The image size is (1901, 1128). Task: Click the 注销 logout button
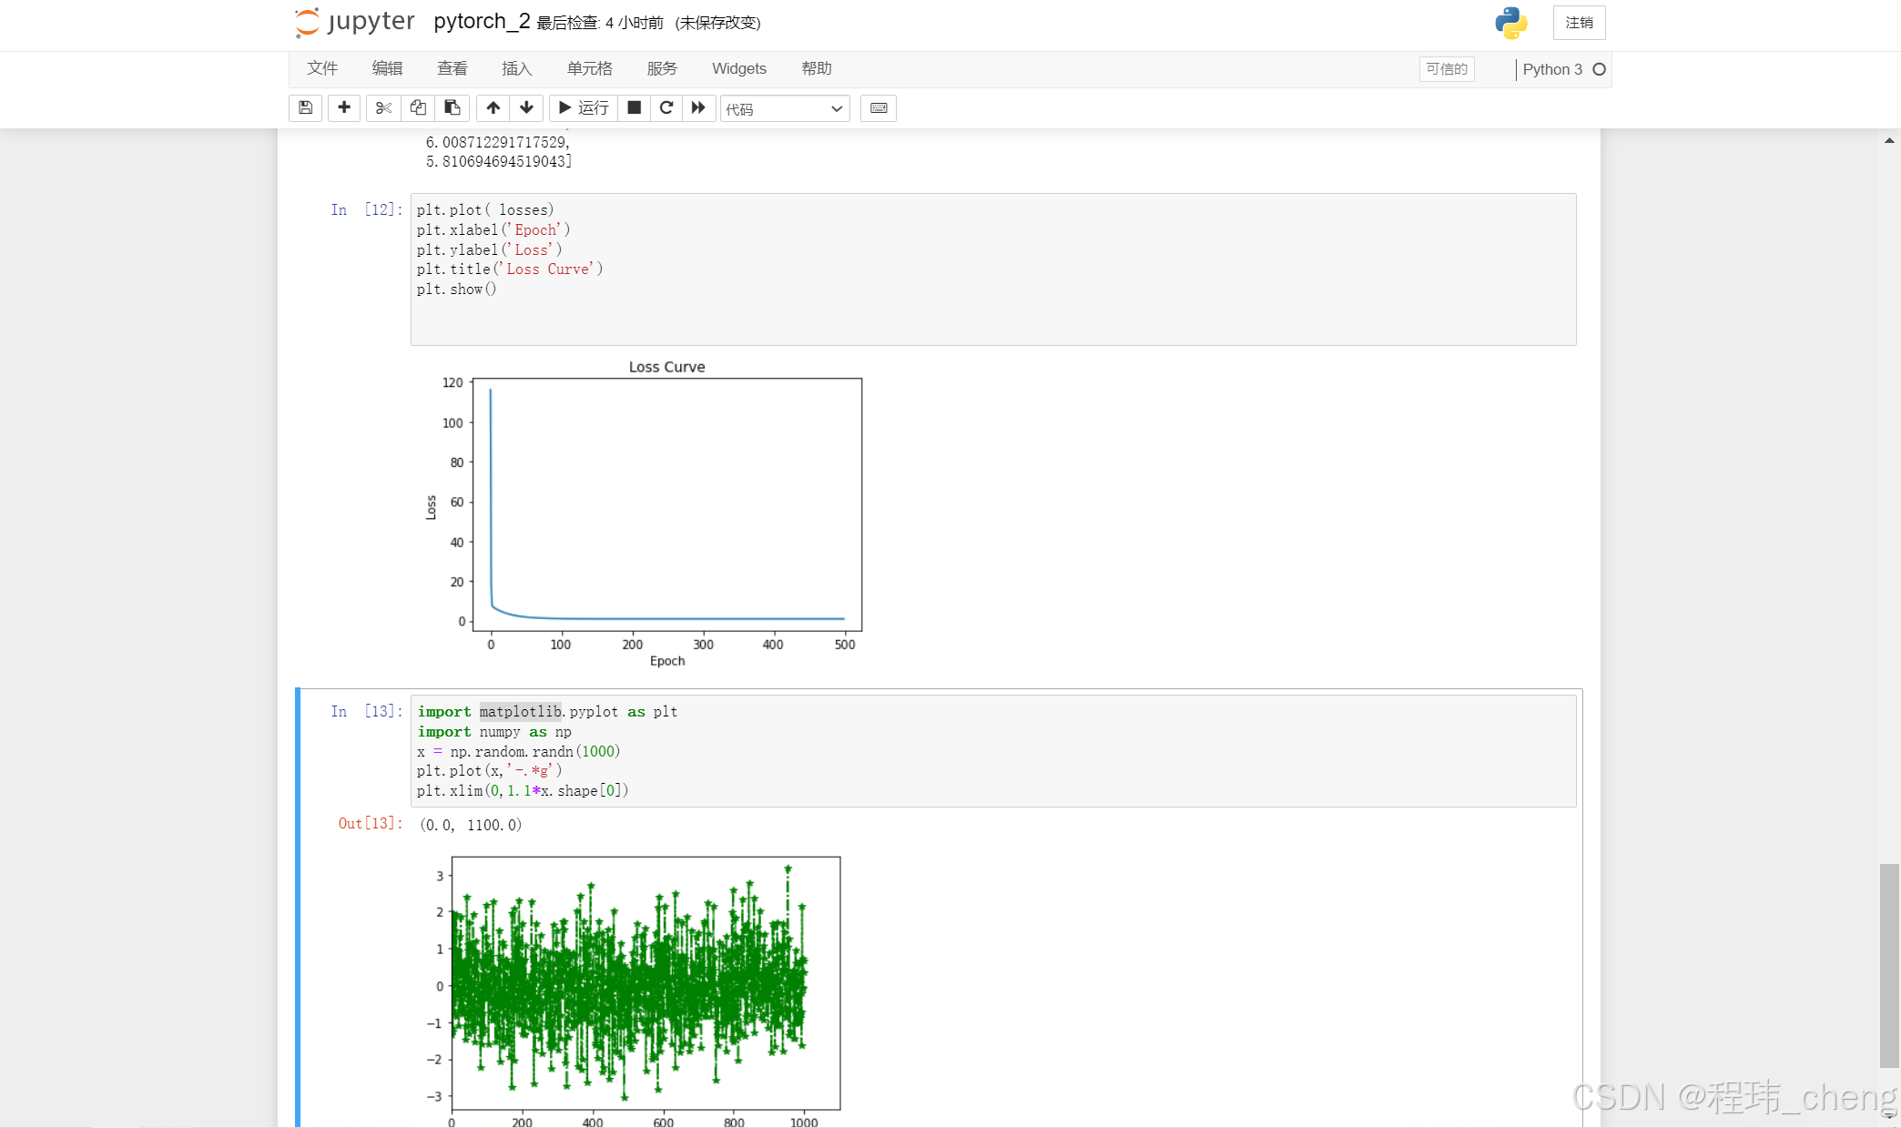coord(1580,23)
